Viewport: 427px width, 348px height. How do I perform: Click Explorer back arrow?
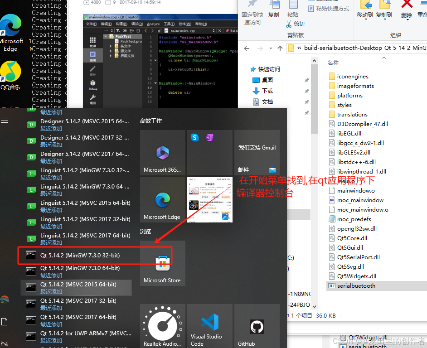click(247, 48)
